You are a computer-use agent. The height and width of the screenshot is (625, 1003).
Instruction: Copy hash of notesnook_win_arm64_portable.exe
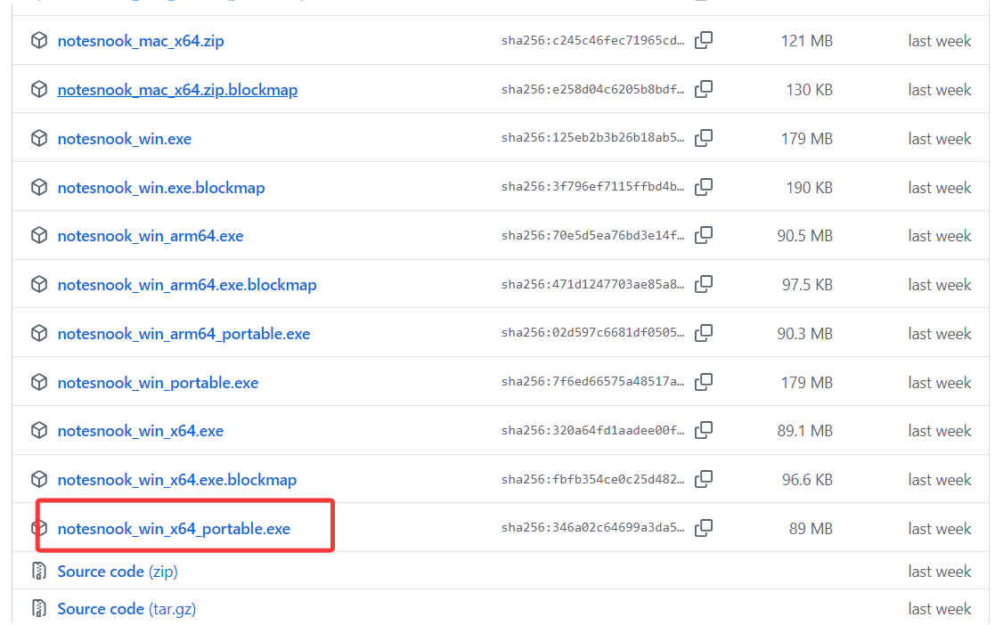tap(704, 334)
